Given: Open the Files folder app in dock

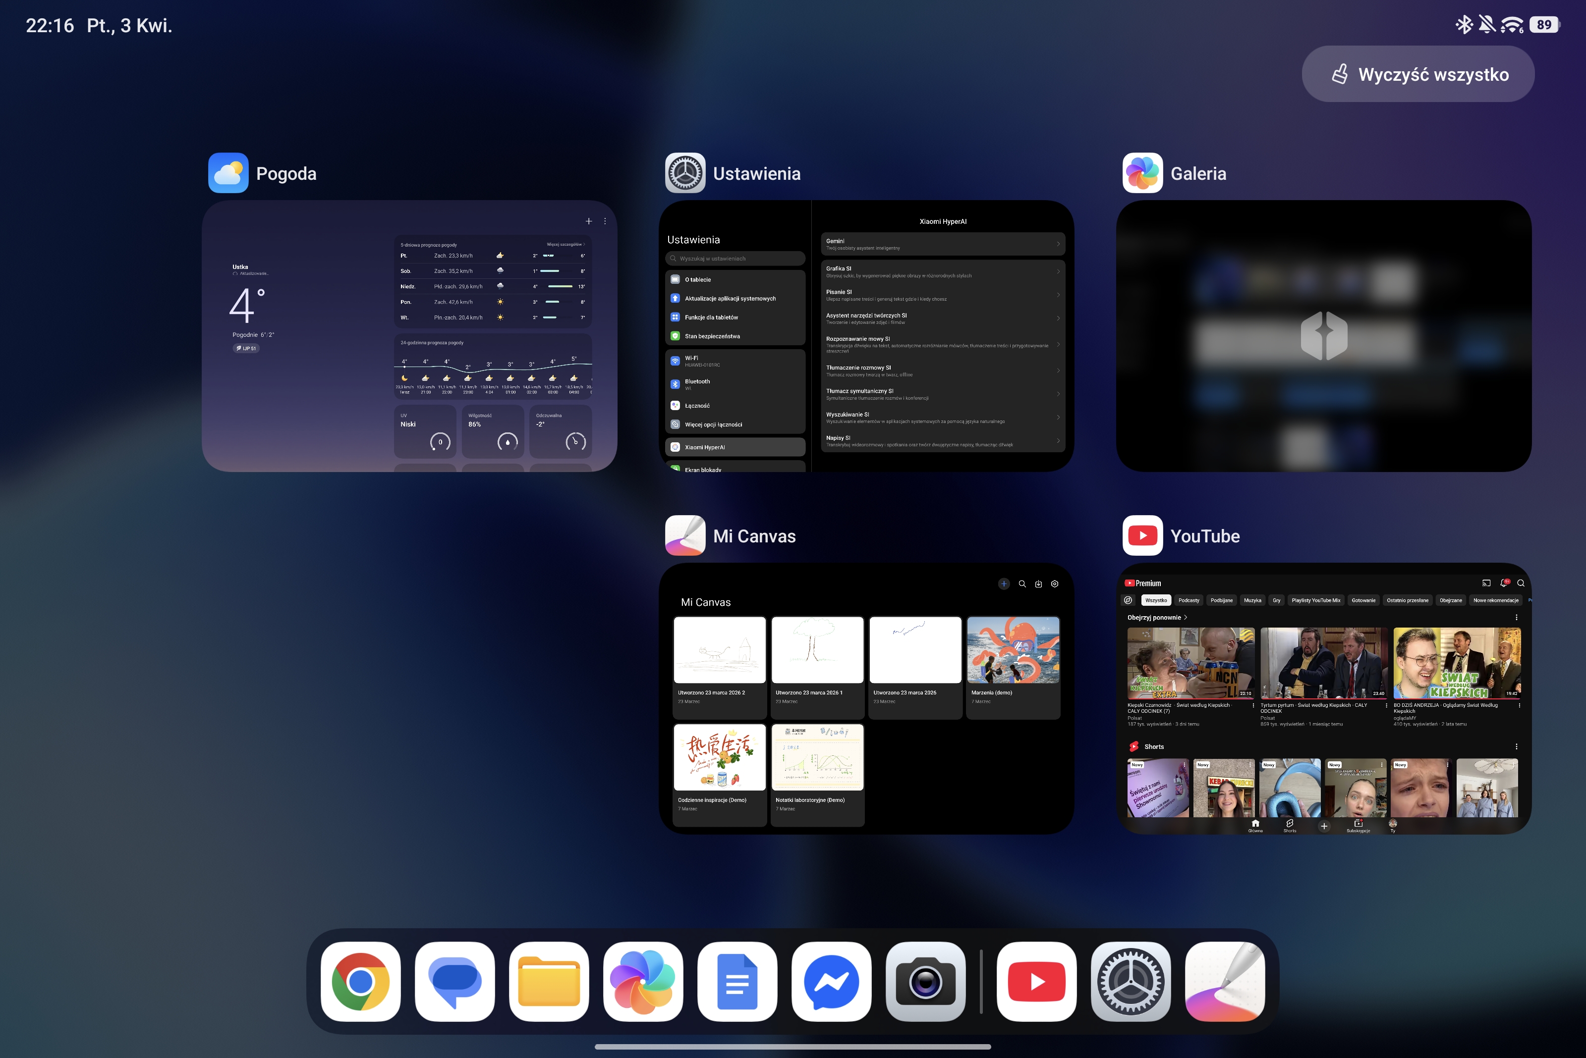Looking at the screenshot, I should tap(549, 982).
